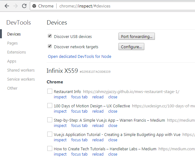195x159 pixels.
Task: Reload the Step-by-Step Vue.js App tab
Action: click(x=98, y=125)
